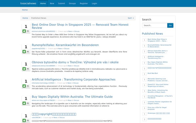
Task: Open sidebar link Mercedes Steering Lock Problems
Action: click(158, 80)
